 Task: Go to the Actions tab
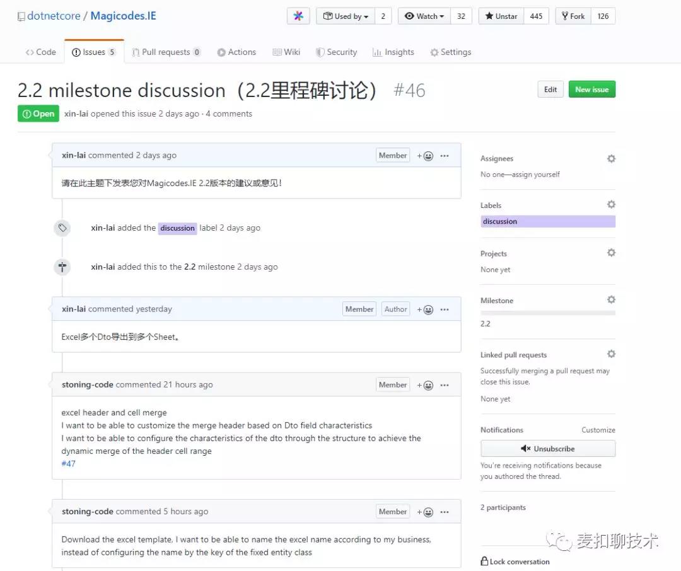(236, 52)
